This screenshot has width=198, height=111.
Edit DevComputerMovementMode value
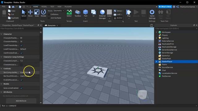pyautogui.click(x=30, y=72)
